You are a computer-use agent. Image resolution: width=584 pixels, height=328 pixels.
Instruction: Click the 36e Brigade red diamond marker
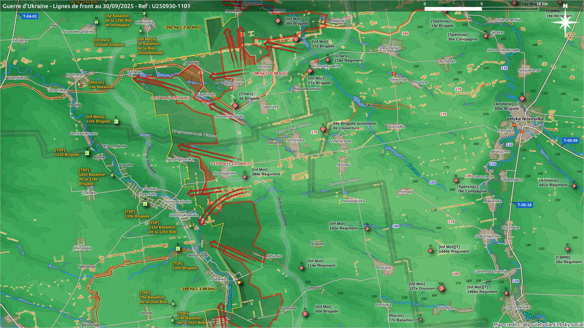[x=278, y=21]
